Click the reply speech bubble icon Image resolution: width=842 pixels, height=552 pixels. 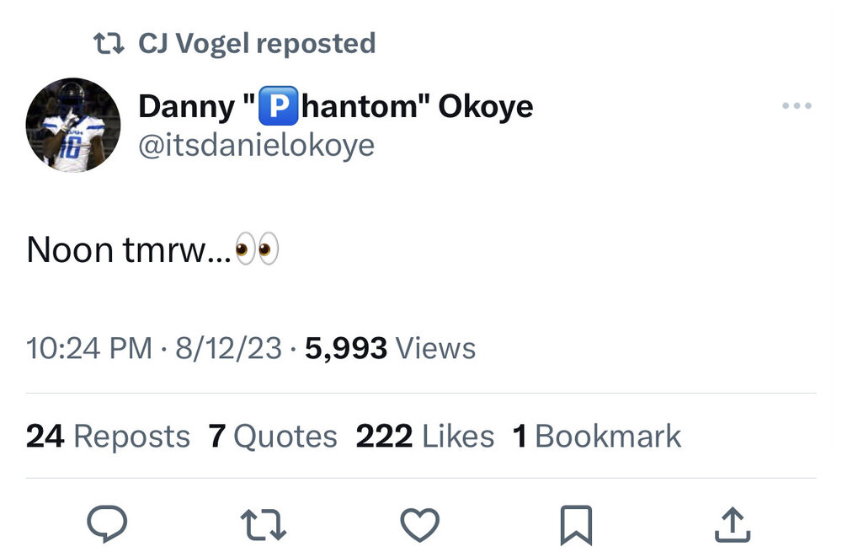(107, 524)
